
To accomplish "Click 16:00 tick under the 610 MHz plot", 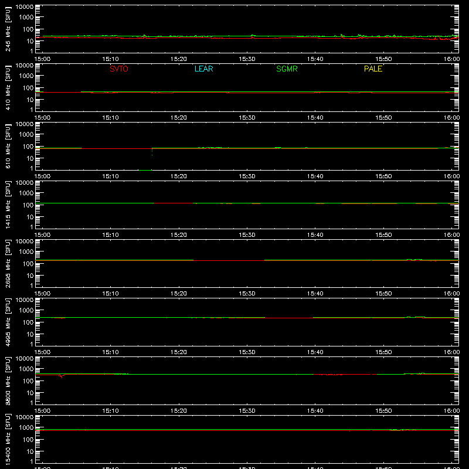I will click(451, 176).
